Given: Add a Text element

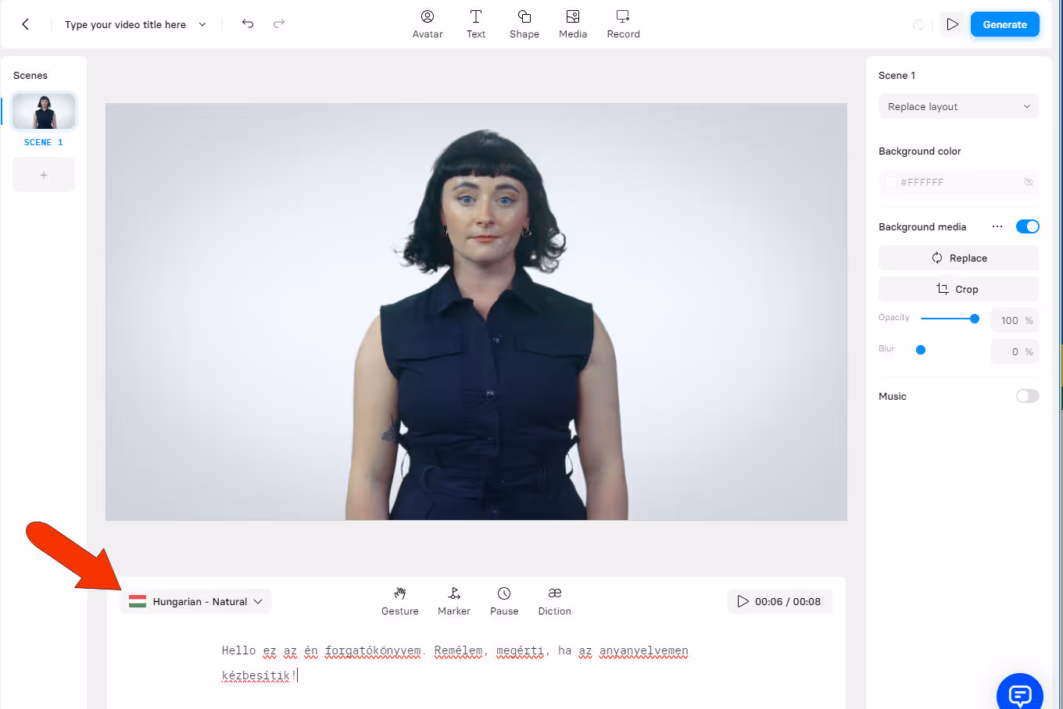Looking at the screenshot, I should click(476, 24).
